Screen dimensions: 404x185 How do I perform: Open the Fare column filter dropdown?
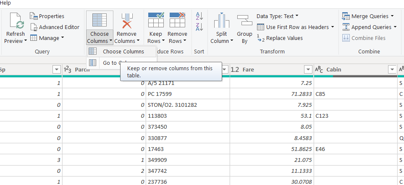pos(308,69)
